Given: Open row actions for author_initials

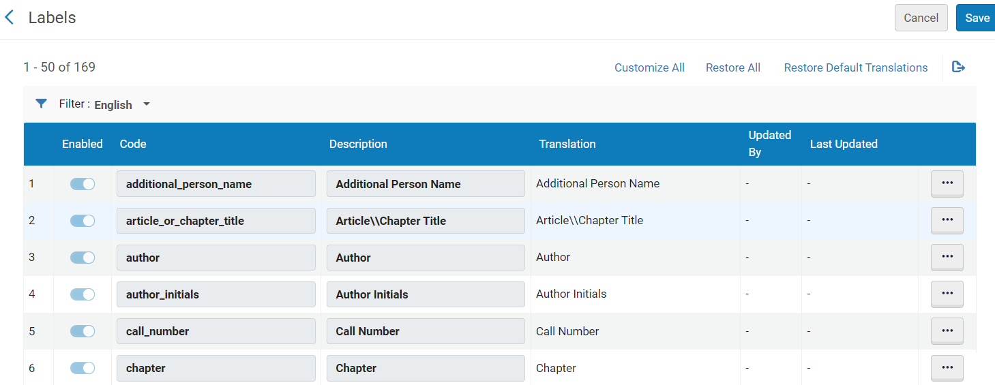Looking at the screenshot, I should (x=947, y=294).
